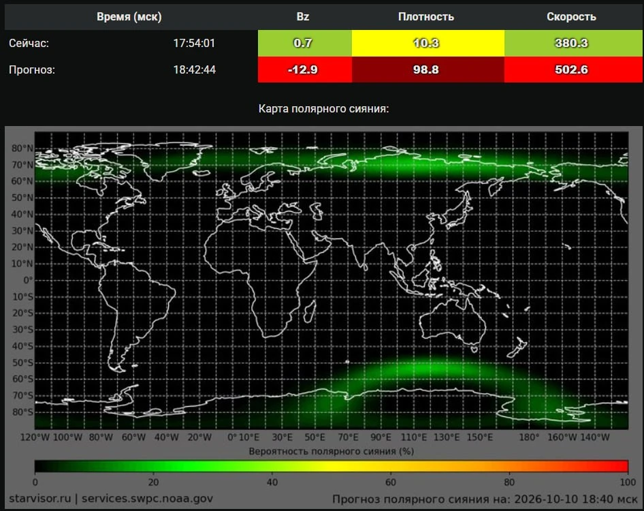The height and width of the screenshot is (511, 644).
Task: Select the 'Плотность' column header
Action: point(426,17)
